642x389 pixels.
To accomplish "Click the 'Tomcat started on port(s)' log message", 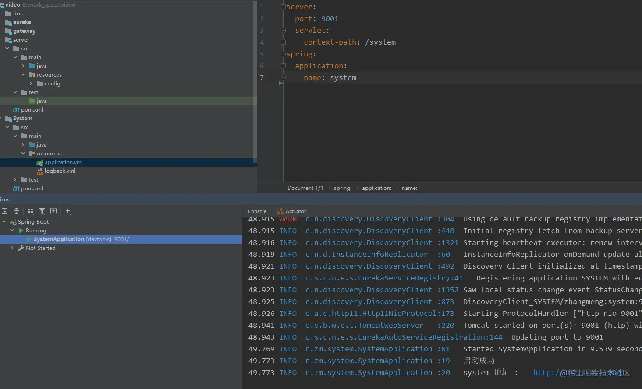I will (553, 326).
